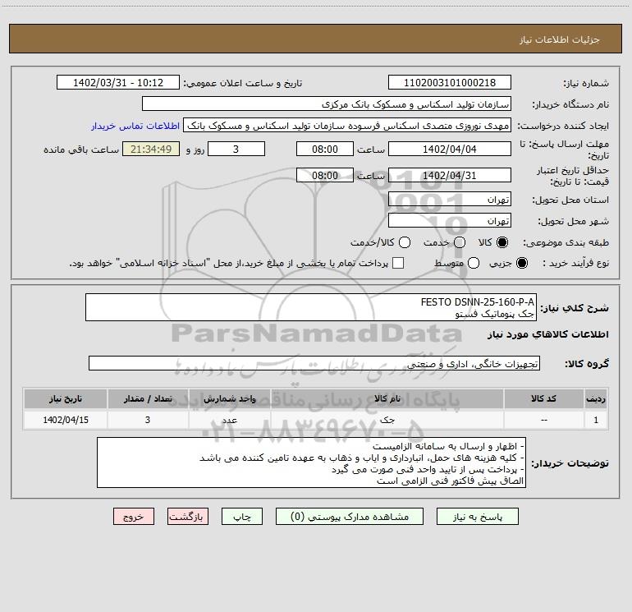632x612 pixels.
Task: Select the جزیی purchase type radio
Action: [x=522, y=263]
